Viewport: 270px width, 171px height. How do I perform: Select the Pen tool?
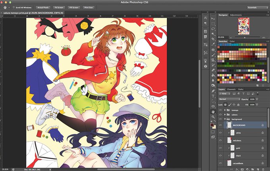pyautogui.click(x=213, y=91)
